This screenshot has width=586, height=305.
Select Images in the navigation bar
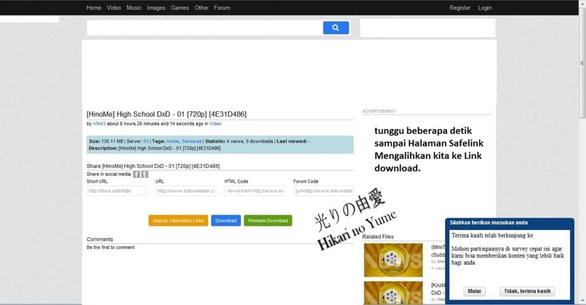[156, 8]
